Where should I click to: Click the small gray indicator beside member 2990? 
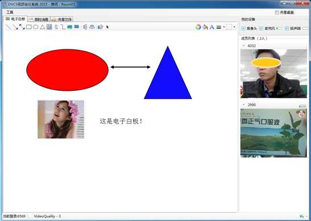pos(302,106)
